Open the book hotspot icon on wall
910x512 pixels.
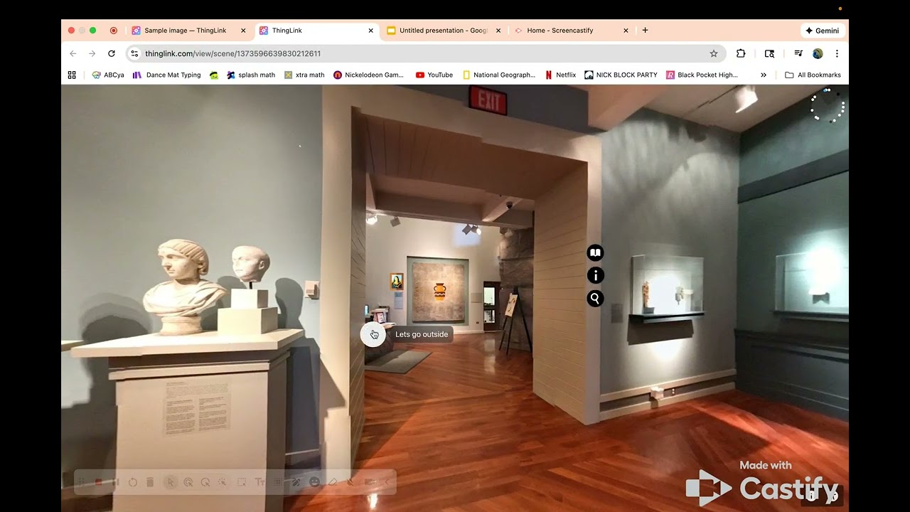(595, 252)
